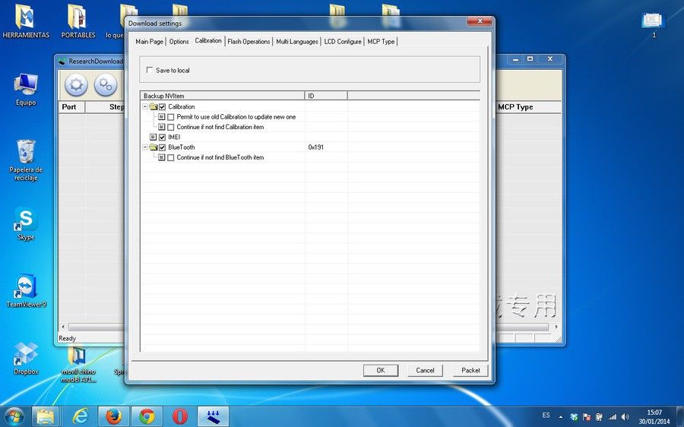Check 'Permit to use old Calibration to update new one'
684x427 pixels.
click(x=170, y=117)
